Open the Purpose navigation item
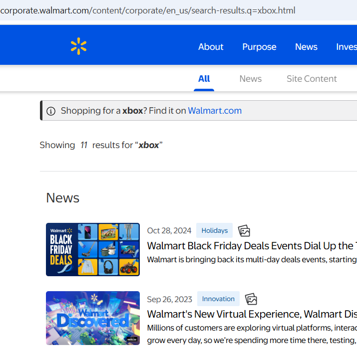 259,47
